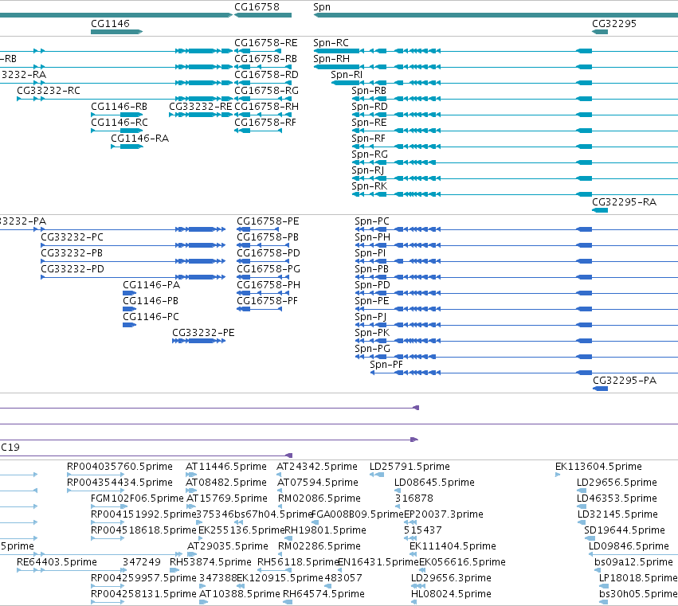This screenshot has height=606, width=678.
Task: Select transcript label CG33232-RE
Action: 200,107
